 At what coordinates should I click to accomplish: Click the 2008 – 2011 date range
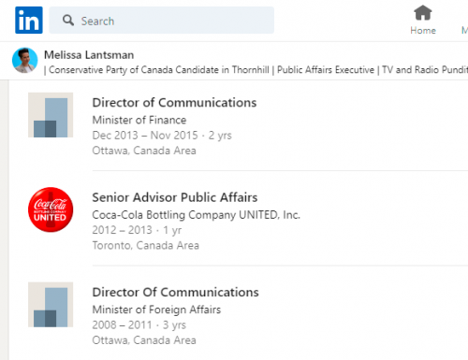pyautogui.click(x=122, y=324)
